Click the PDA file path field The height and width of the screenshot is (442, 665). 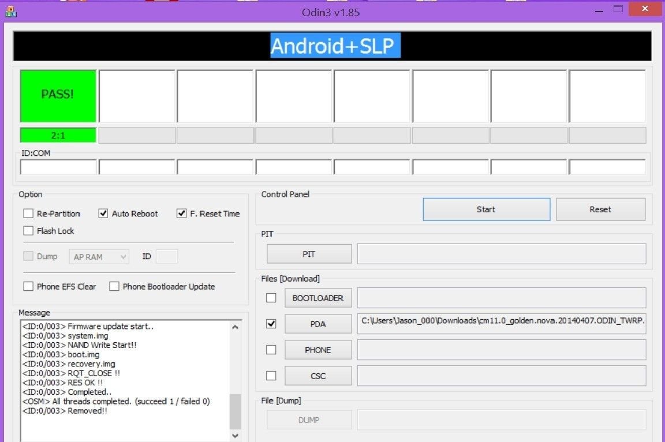(x=502, y=324)
